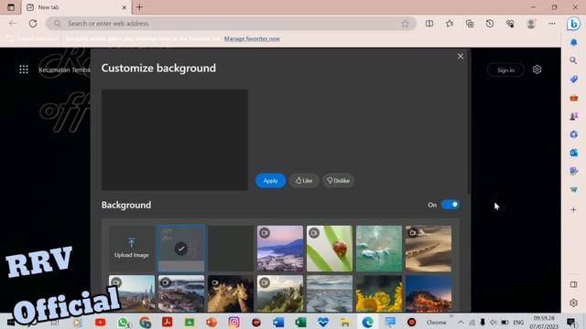The width and height of the screenshot is (586, 329).
Task: Choose the desert sand dunes background
Action: (x=429, y=249)
